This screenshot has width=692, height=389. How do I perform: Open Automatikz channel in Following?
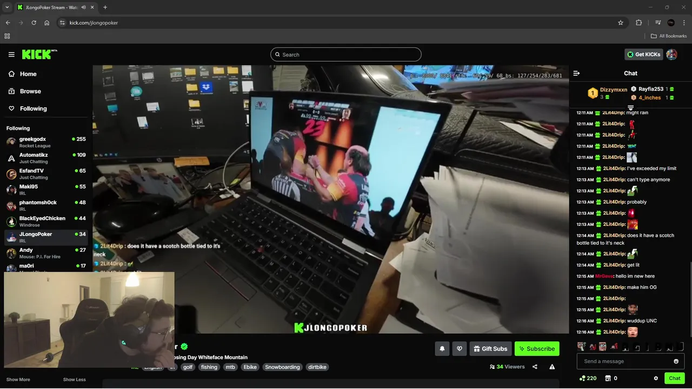pos(46,158)
